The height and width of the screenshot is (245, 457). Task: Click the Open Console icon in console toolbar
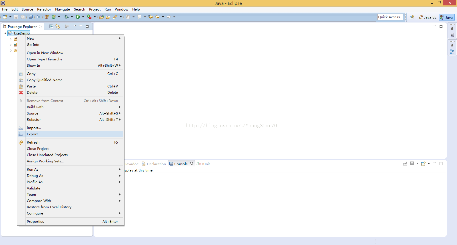pos(423,164)
